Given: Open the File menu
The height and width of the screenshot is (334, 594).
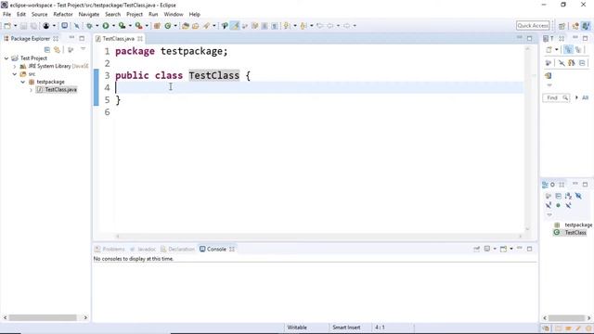Looking at the screenshot, I should coord(6,15).
